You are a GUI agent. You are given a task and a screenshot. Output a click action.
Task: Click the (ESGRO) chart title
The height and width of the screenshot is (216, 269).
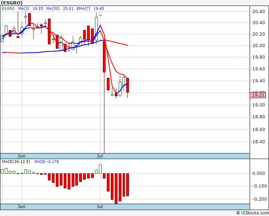11,3
